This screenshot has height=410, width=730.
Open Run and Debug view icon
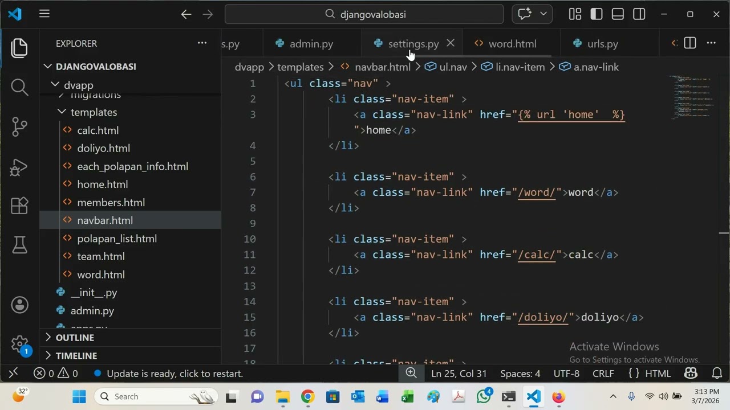[19, 167]
